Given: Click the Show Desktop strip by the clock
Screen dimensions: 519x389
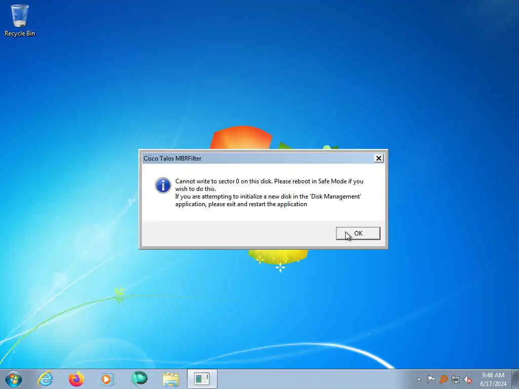Looking at the screenshot, I should (x=515, y=379).
